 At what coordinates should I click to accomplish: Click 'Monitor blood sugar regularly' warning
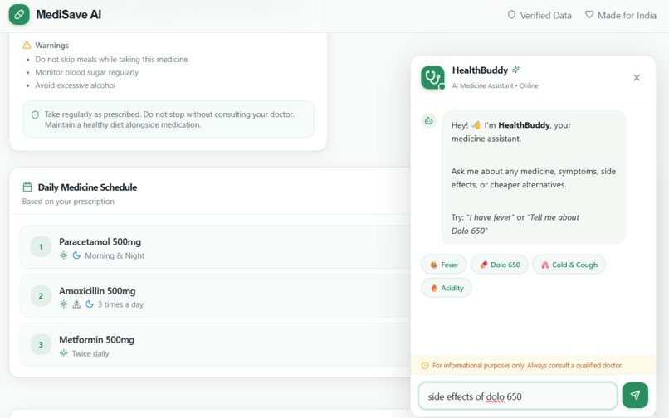pos(86,72)
